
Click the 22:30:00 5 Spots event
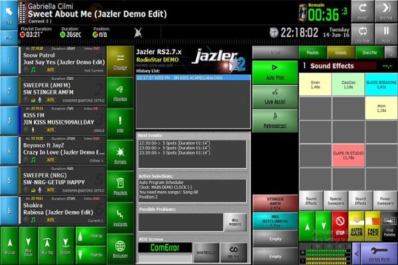(x=174, y=143)
